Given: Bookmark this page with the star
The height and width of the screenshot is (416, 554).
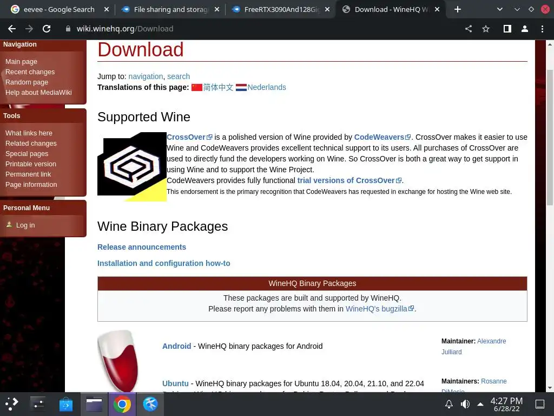Looking at the screenshot, I should [x=486, y=29].
